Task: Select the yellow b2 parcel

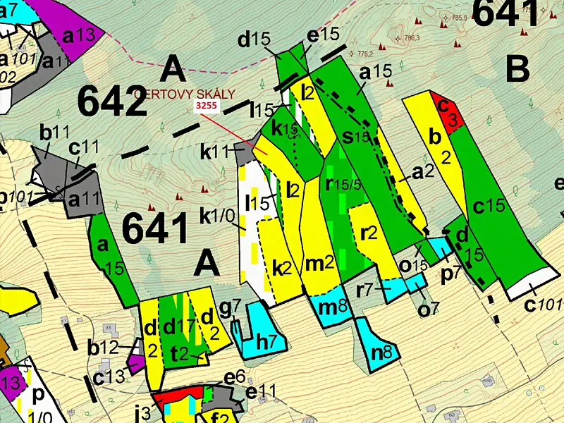Action: click(x=436, y=151)
